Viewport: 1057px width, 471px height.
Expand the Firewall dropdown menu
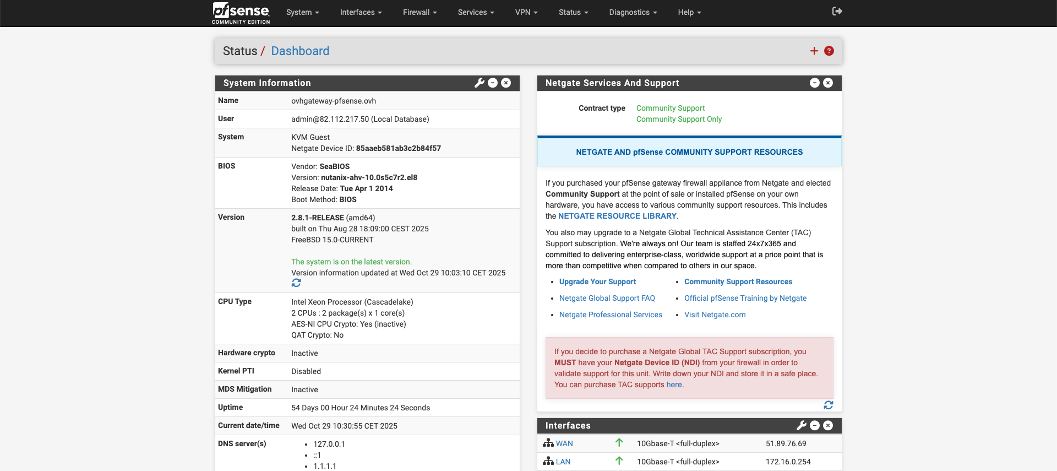(x=419, y=12)
